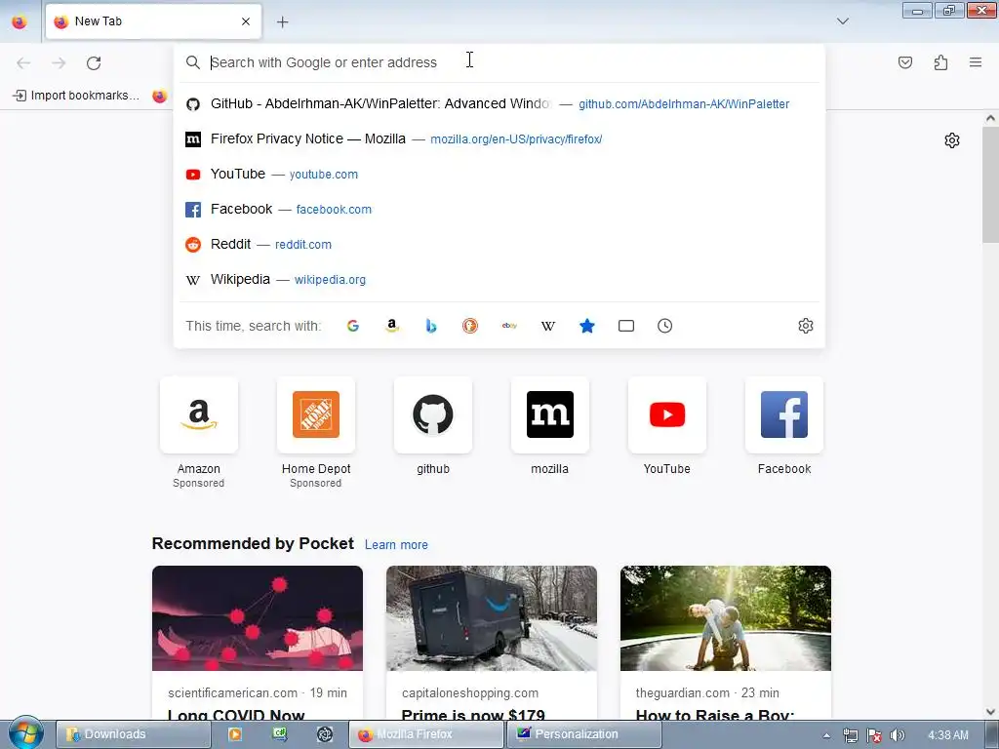
Task: Open the Windows Start orb
Action: click(x=26, y=733)
